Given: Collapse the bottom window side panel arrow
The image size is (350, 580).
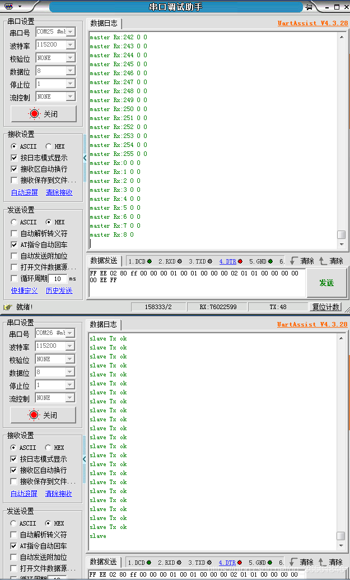Looking at the screenshot, I should pyautogui.click(x=85, y=459).
